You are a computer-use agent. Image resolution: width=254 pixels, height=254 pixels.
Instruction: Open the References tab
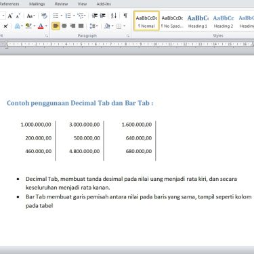(9, 4)
